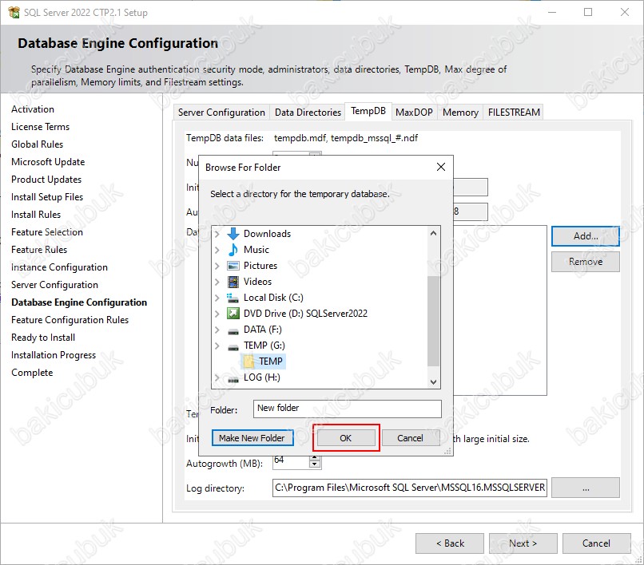Viewport: 644px width, 565px height.
Task: Switch to the Server Configuration tab
Action: [221, 113]
